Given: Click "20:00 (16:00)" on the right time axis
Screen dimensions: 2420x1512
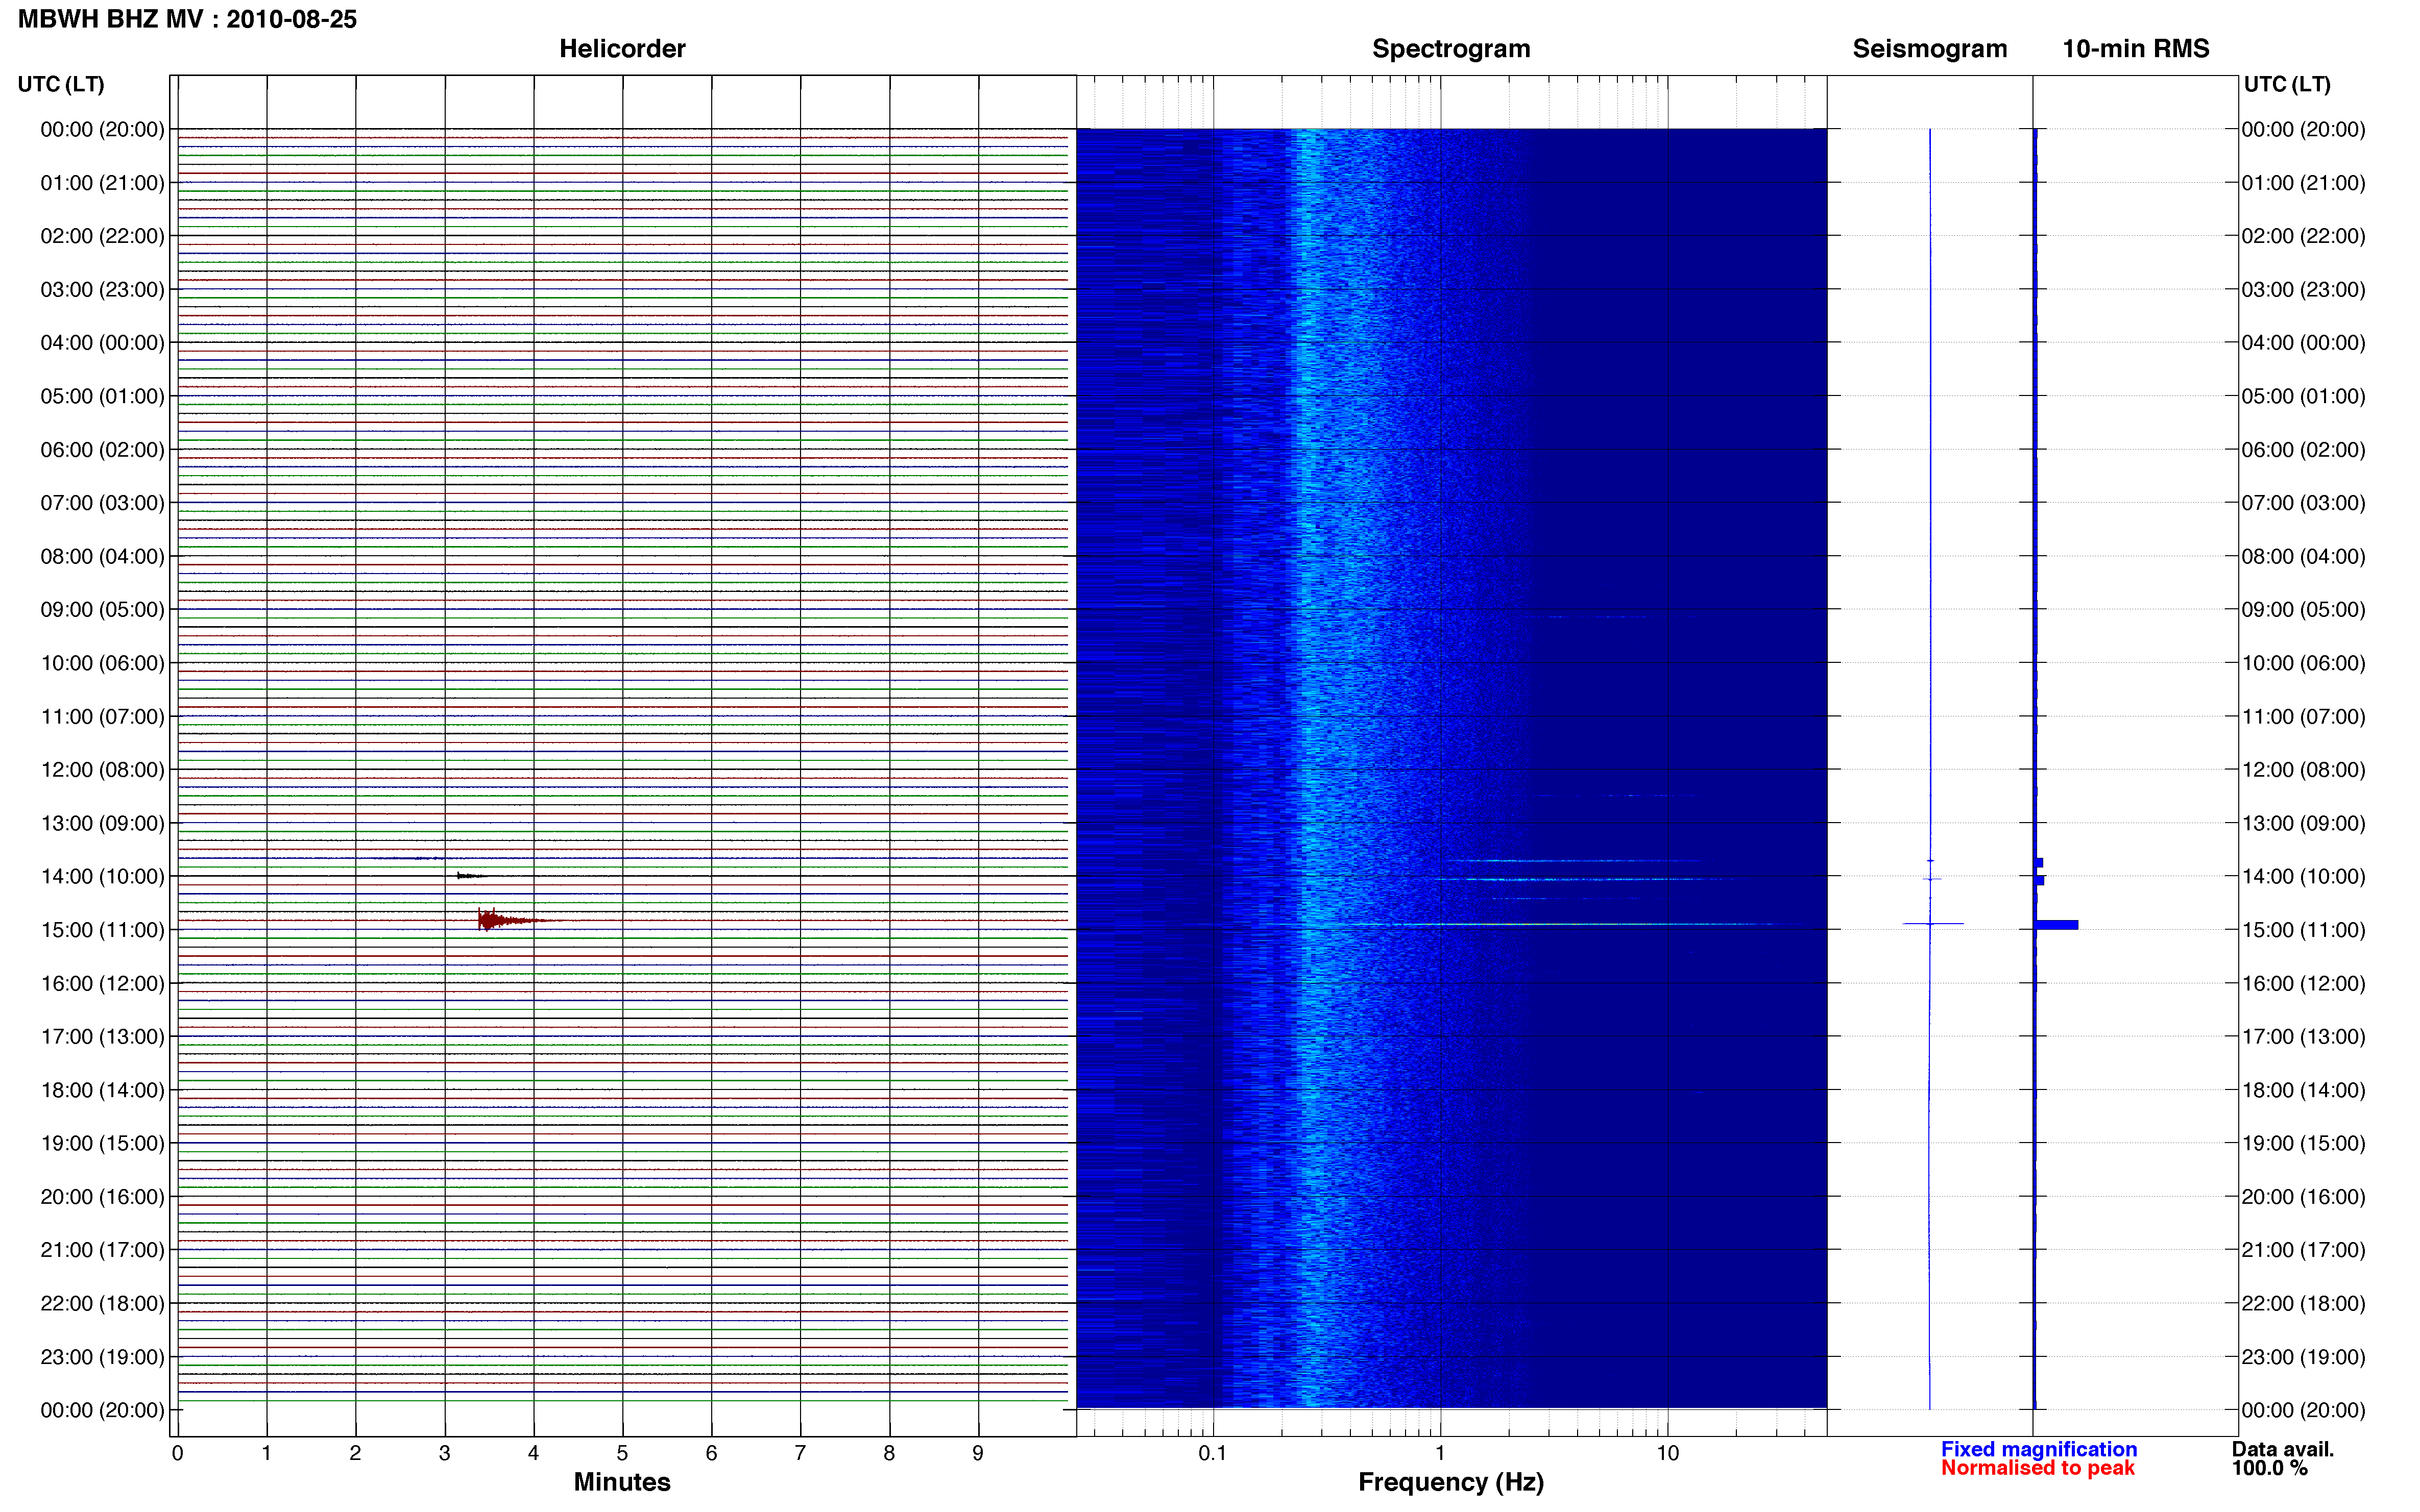Looking at the screenshot, I should (x=2304, y=1197).
